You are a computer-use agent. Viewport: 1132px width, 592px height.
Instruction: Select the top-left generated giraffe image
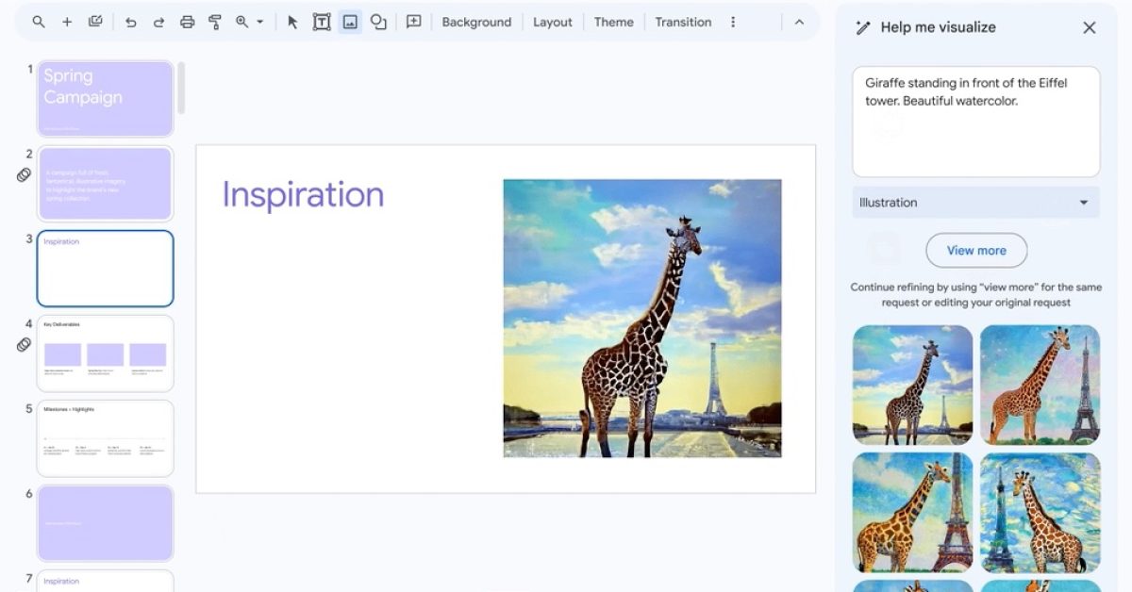click(x=912, y=385)
